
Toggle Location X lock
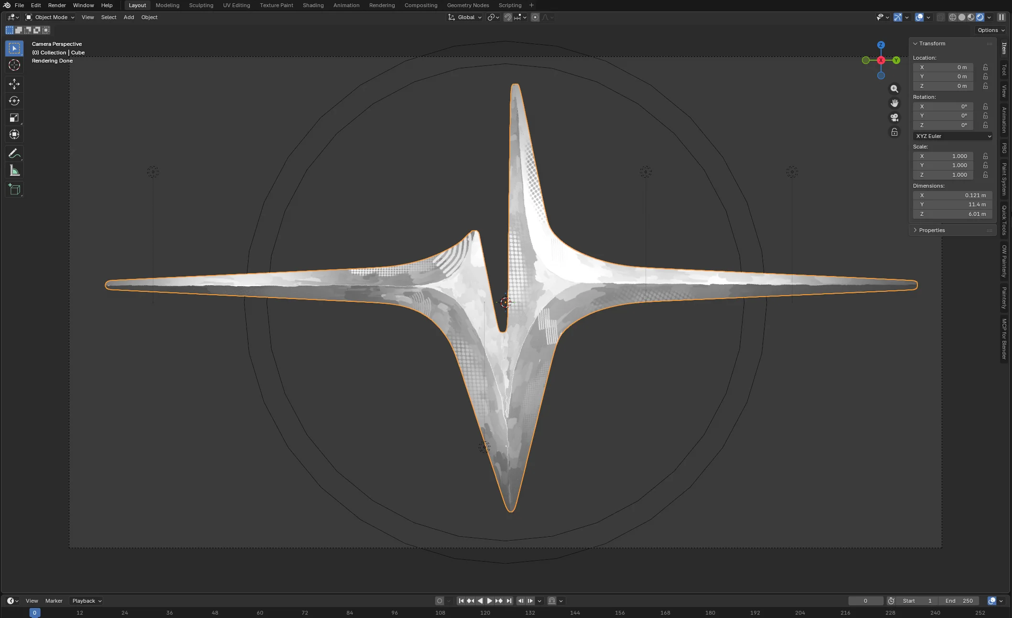point(985,67)
